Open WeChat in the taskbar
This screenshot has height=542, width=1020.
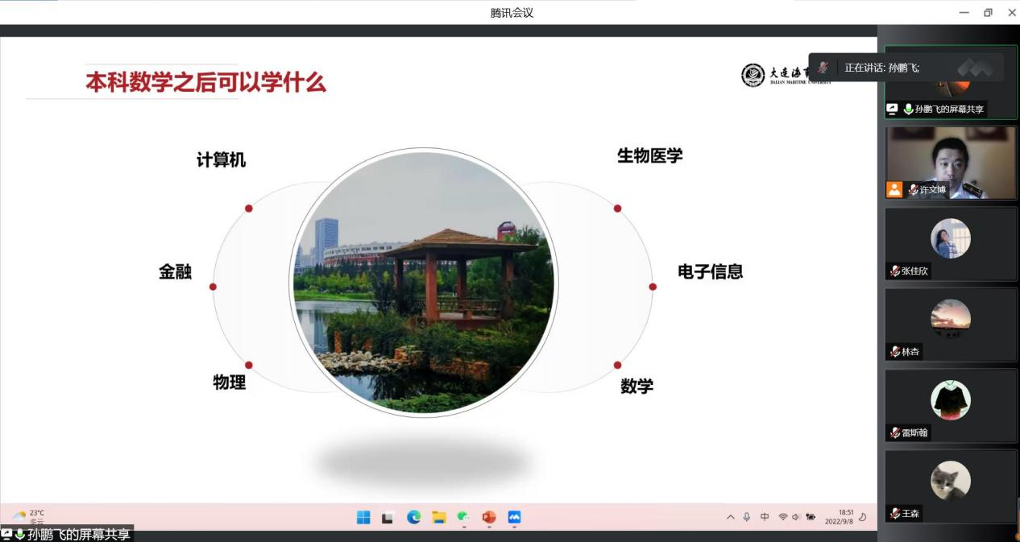click(463, 517)
